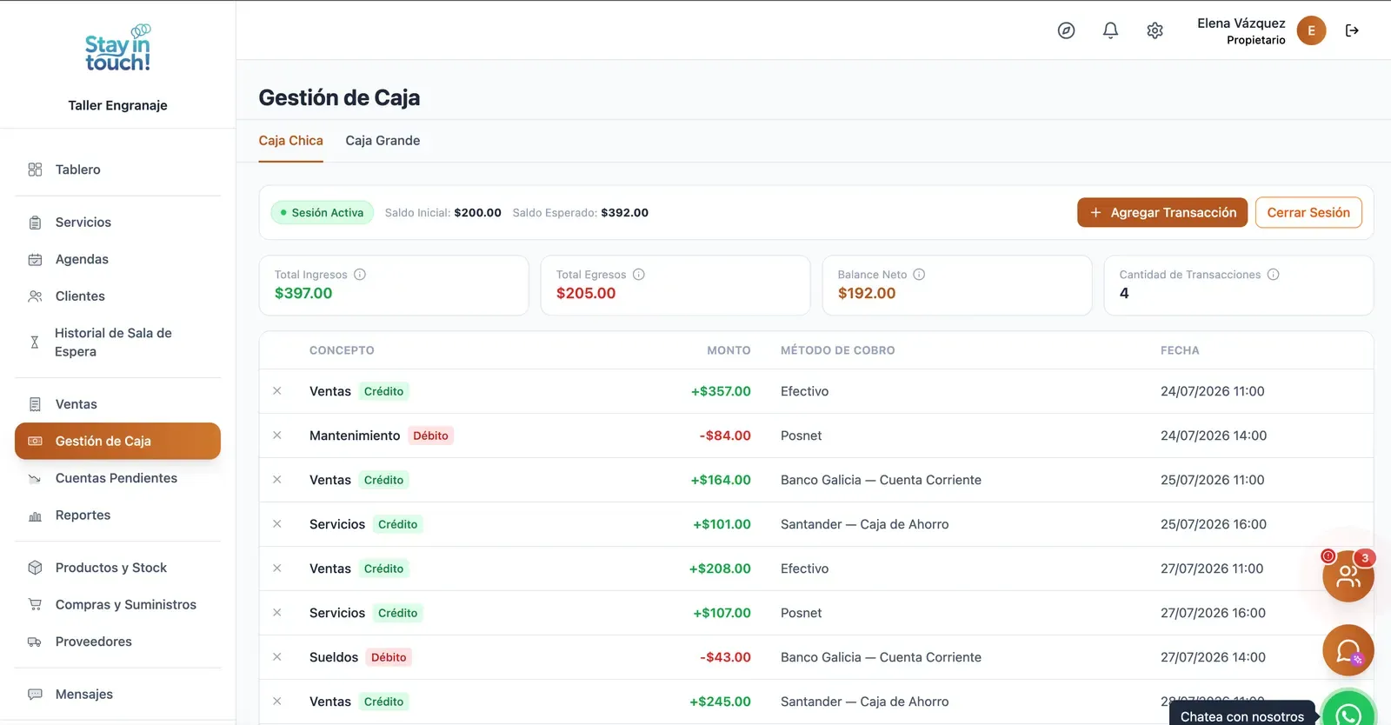
Task: Click info icon next to Cantidad de Transacciones
Action: click(x=1273, y=275)
